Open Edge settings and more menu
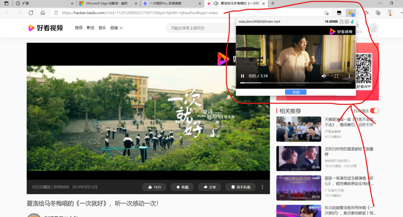This screenshot has width=403, height=217. tap(401, 13)
